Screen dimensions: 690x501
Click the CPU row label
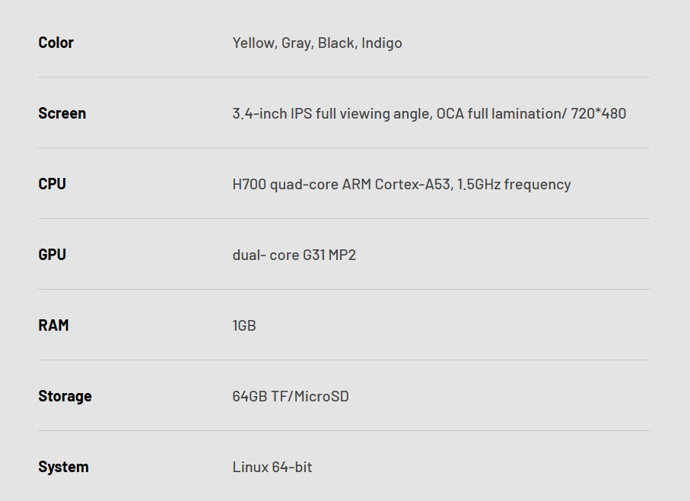click(52, 184)
